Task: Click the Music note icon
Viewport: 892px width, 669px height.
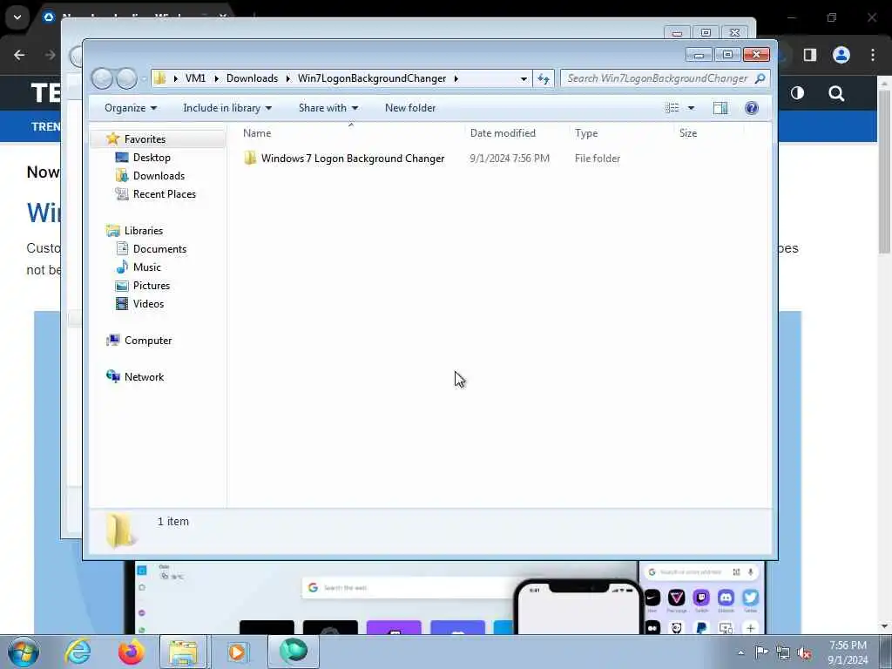Action: pyautogui.click(x=122, y=267)
